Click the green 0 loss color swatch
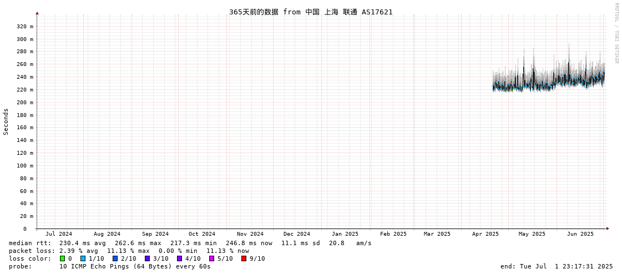 click(x=62, y=258)
